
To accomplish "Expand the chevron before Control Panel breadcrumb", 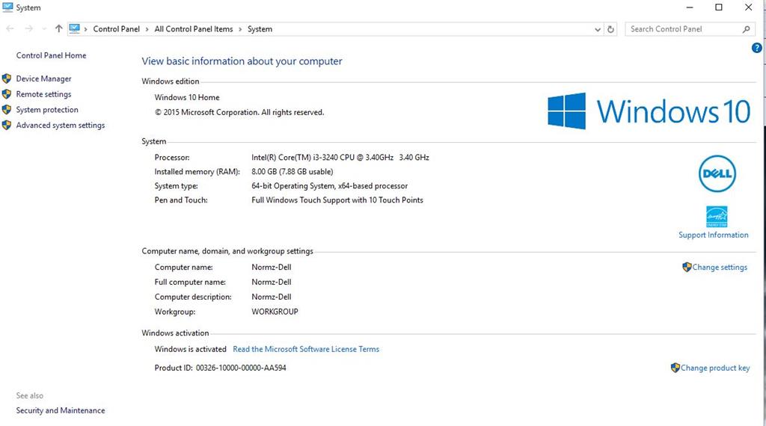I will 85,29.
